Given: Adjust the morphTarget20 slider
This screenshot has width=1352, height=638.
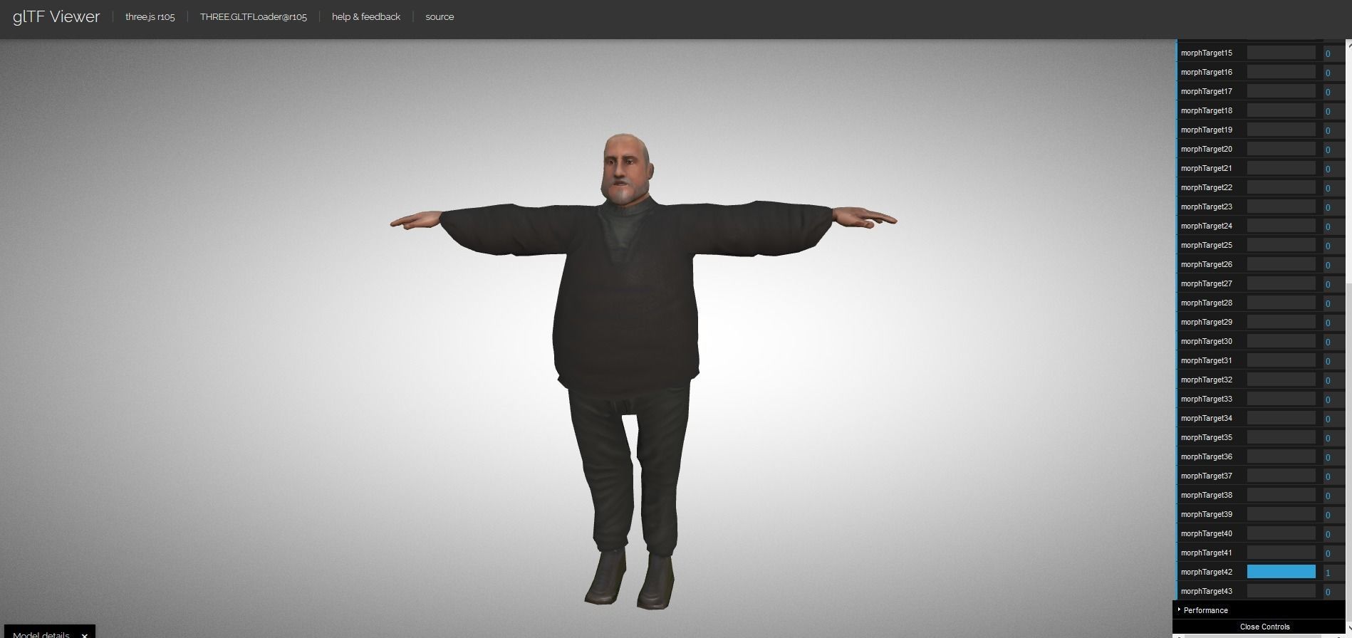Looking at the screenshot, I should pos(1281,149).
